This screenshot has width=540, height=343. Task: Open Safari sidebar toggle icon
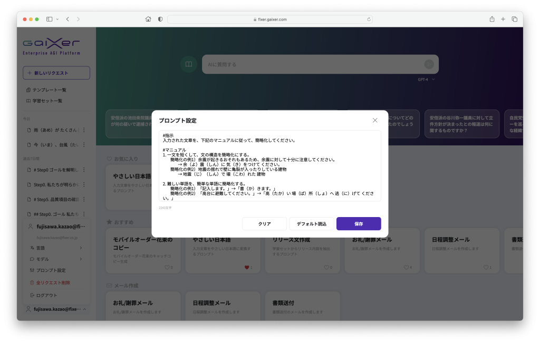click(50, 19)
